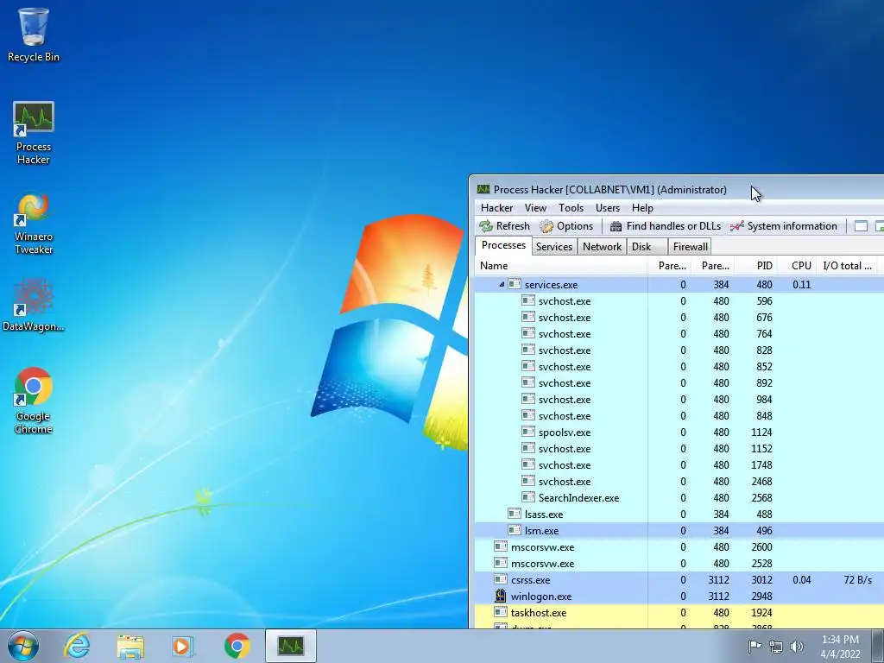This screenshot has height=663, width=884.
Task: Open Internet Explorer from the taskbar
Action: click(77, 646)
